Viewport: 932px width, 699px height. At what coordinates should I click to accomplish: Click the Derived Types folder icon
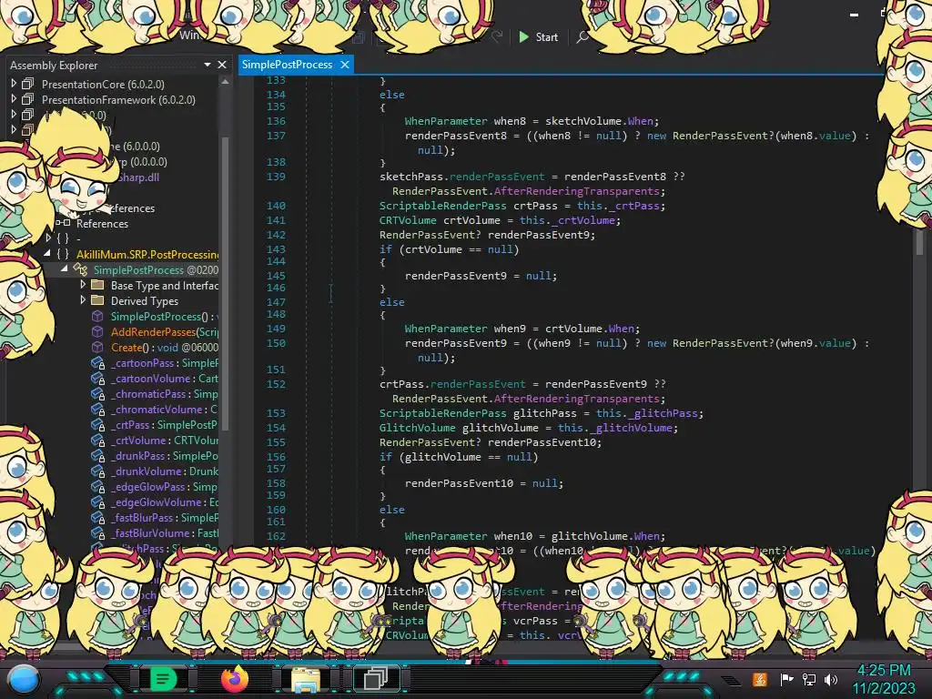98,300
